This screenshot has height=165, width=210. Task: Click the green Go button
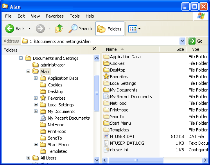click(x=196, y=41)
